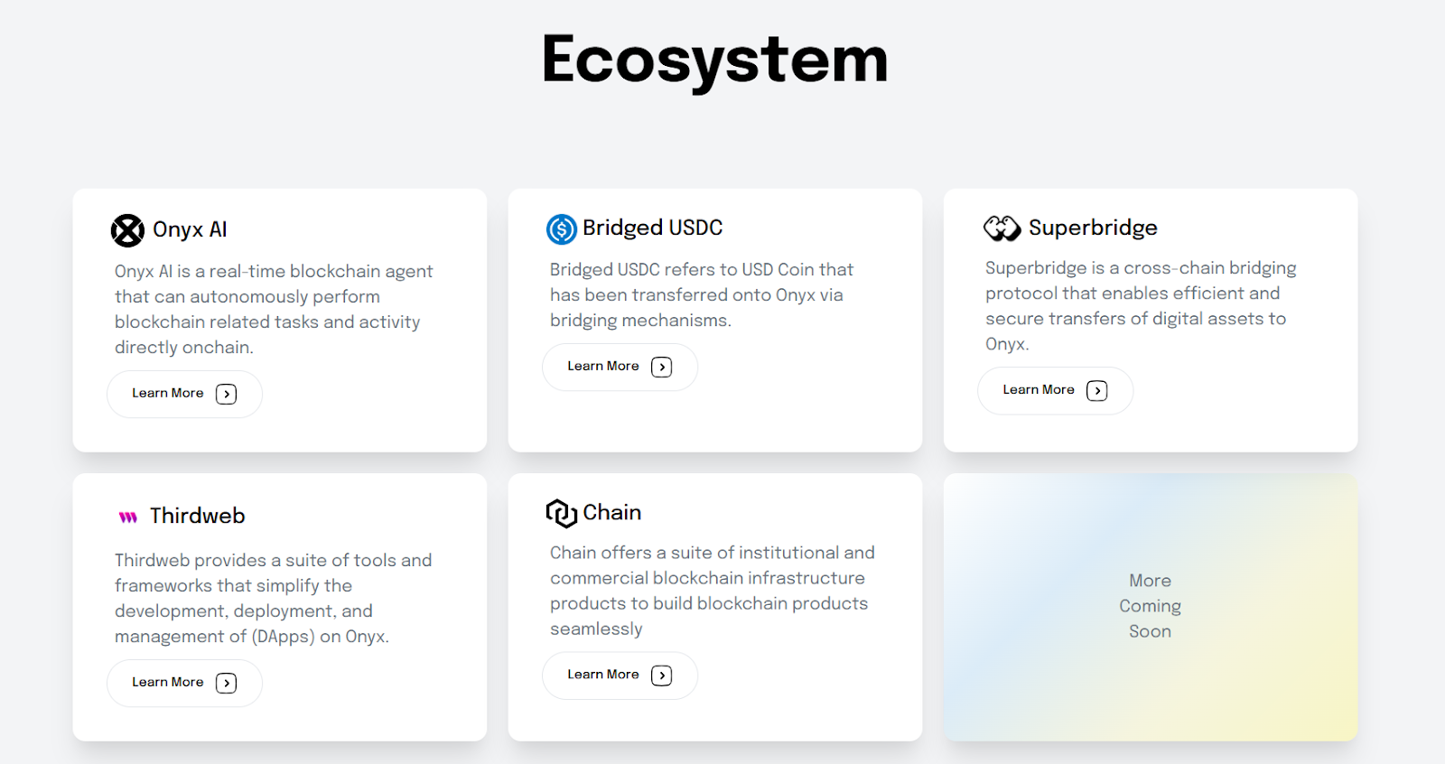This screenshot has height=764, width=1445.
Task: Click the Ecosystem page heading
Action: 715,60
